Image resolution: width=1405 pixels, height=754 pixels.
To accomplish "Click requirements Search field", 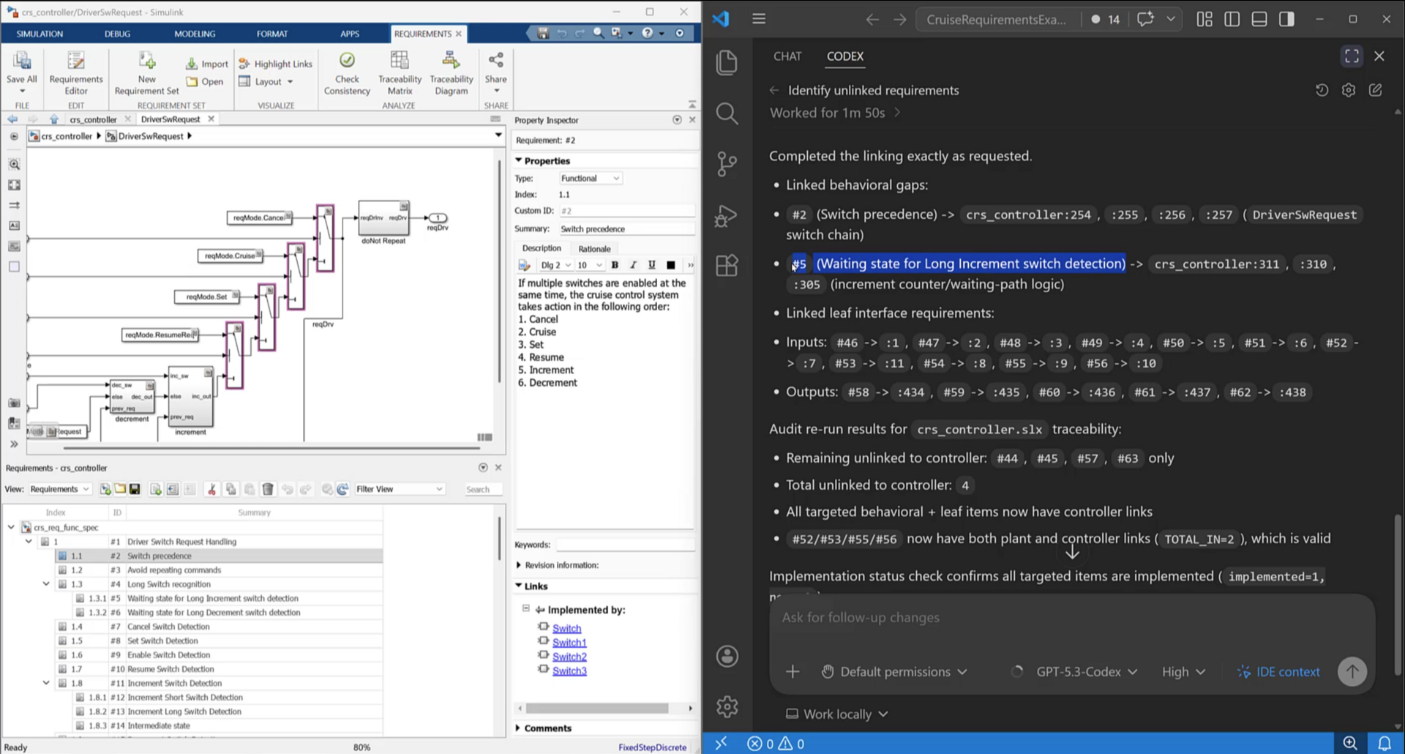I will [x=483, y=489].
